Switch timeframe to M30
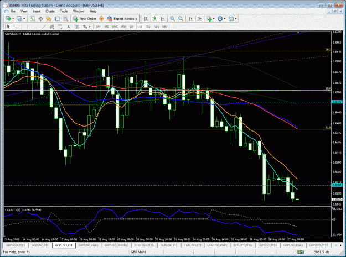 point(123,27)
